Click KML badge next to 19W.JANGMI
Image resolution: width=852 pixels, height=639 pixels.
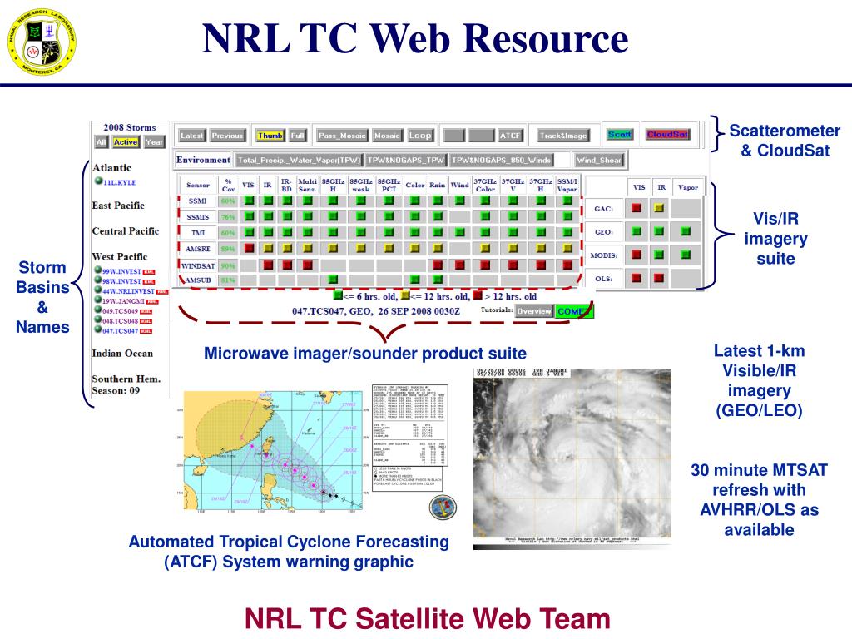click(153, 301)
